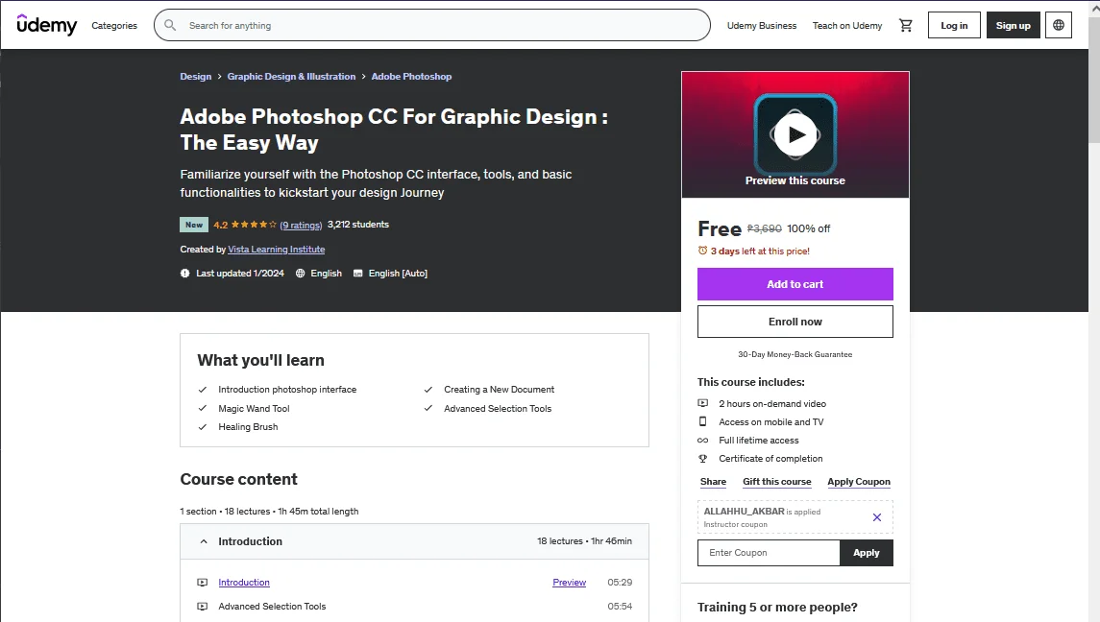The height and width of the screenshot is (622, 1100).
Task: Open the shopping cart icon
Action: coord(906,25)
